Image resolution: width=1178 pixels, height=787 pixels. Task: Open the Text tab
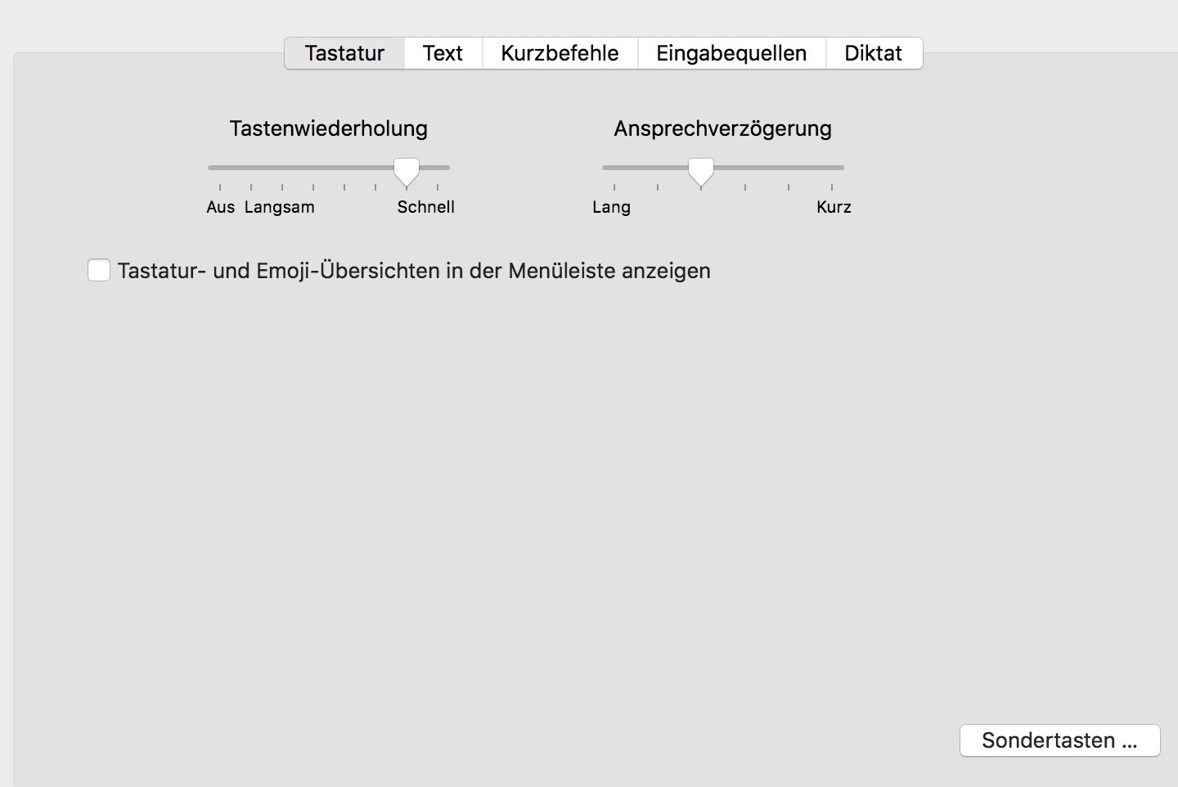443,53
